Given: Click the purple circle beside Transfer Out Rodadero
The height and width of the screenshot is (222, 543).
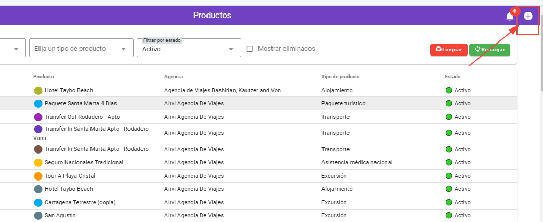Looking at the screenshot, I should [x=38, y=117].
